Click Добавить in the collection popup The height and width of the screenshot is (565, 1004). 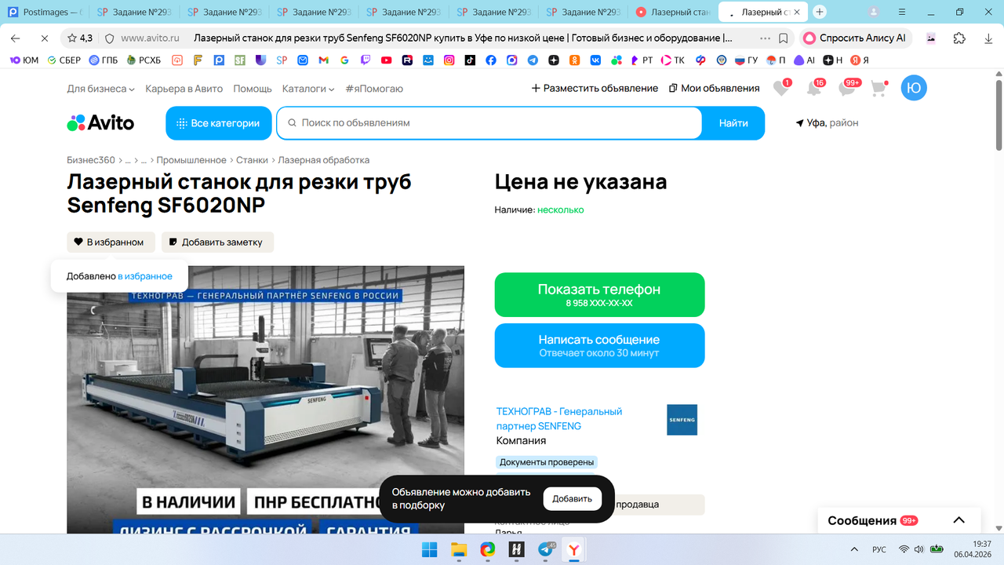tap(573, 499)
